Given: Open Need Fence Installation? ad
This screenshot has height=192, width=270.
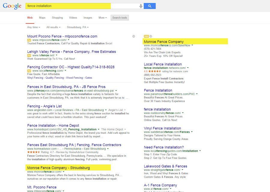Looking at the screenshot, I should (164, 147).
